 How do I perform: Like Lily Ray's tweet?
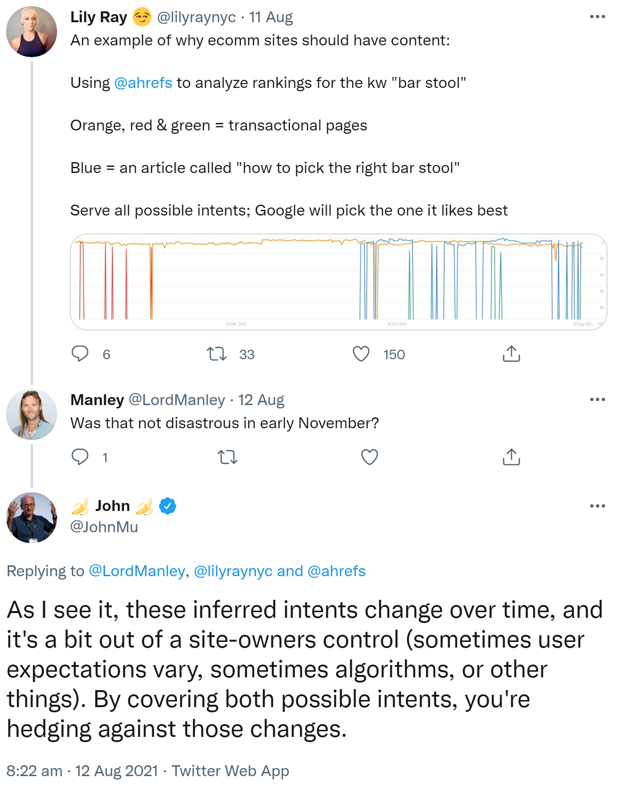361,354
